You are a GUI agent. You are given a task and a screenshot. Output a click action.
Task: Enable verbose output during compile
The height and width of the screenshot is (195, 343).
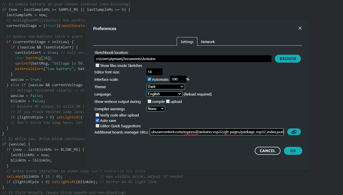[149, 101]
